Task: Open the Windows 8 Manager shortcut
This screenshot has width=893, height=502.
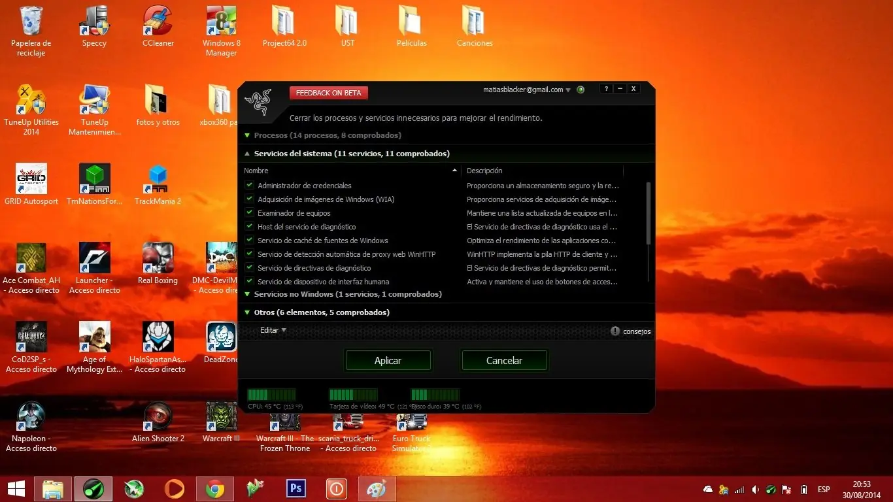Action: [222, 31]
